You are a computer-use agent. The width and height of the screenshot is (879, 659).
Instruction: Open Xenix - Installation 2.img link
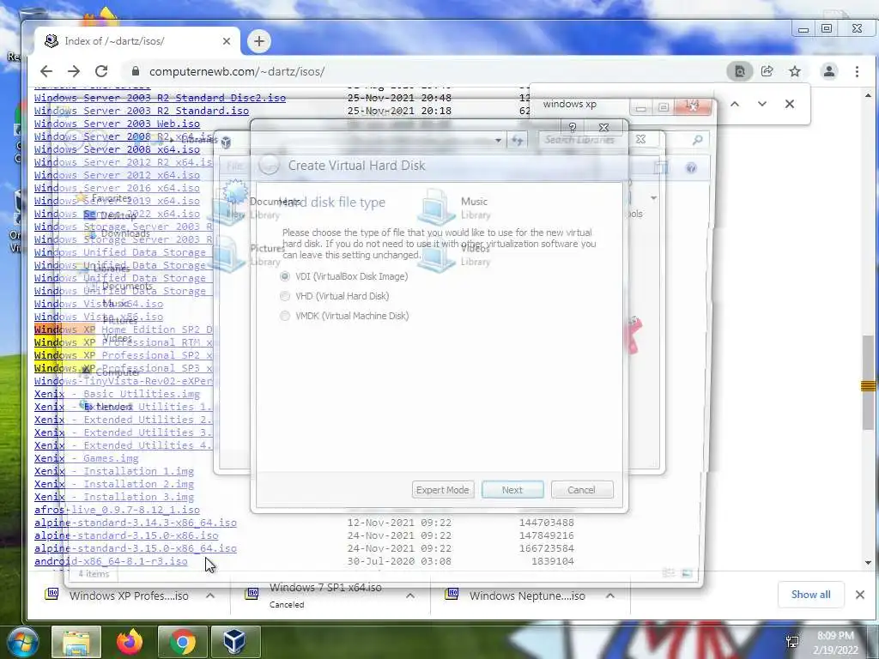pos(114,484)
